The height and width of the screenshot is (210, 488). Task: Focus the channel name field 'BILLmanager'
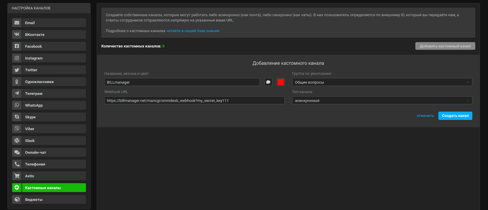(182, 82)
